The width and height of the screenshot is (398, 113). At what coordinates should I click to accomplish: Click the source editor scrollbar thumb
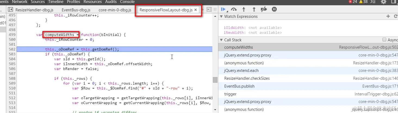pos(215,80)
